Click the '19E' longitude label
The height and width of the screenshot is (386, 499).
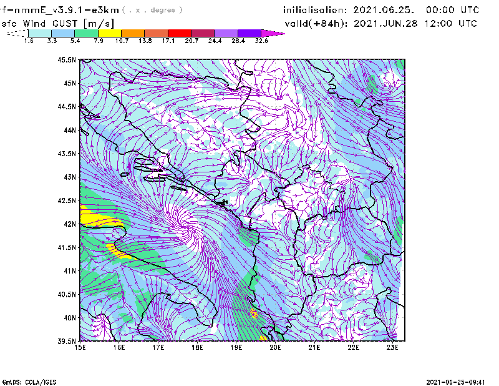[236, 347]
